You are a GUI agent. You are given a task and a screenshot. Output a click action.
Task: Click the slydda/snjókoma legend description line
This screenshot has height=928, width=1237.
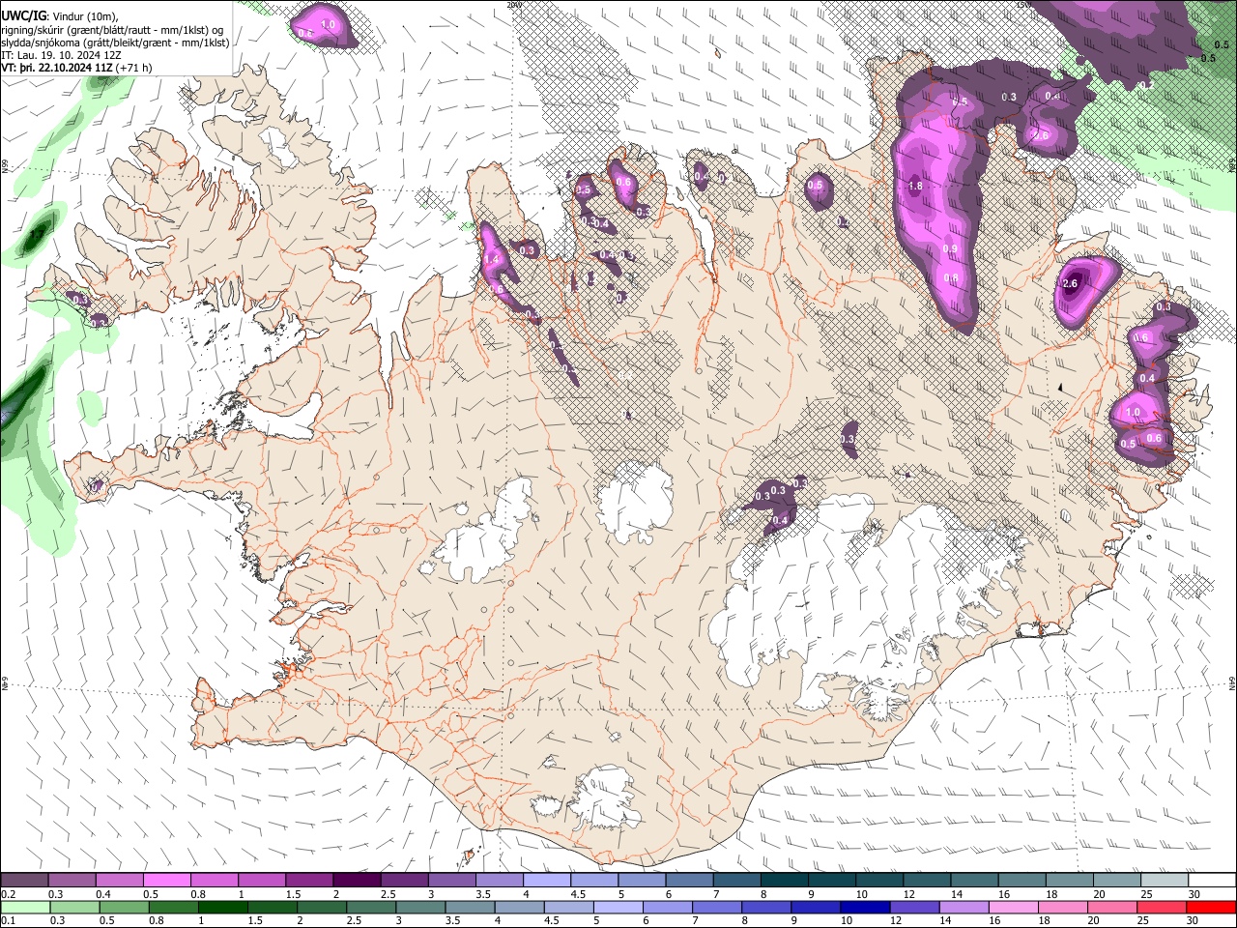[x=116, y=43]
